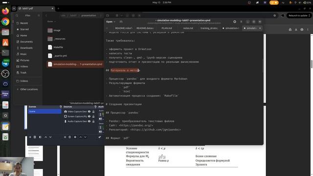The width and height of the screenshot is (313, 176).
Task: Toggle visibility of Video Capture Device source
Action: point(89,111)
